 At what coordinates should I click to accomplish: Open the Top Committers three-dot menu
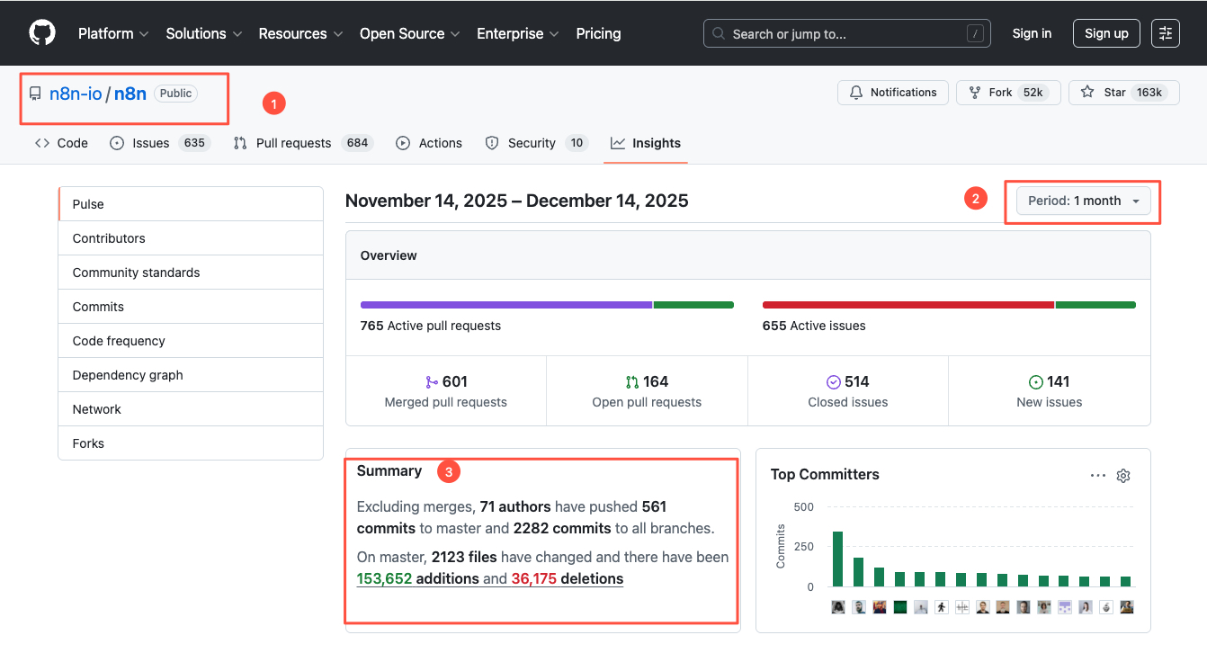[1098, 476]
